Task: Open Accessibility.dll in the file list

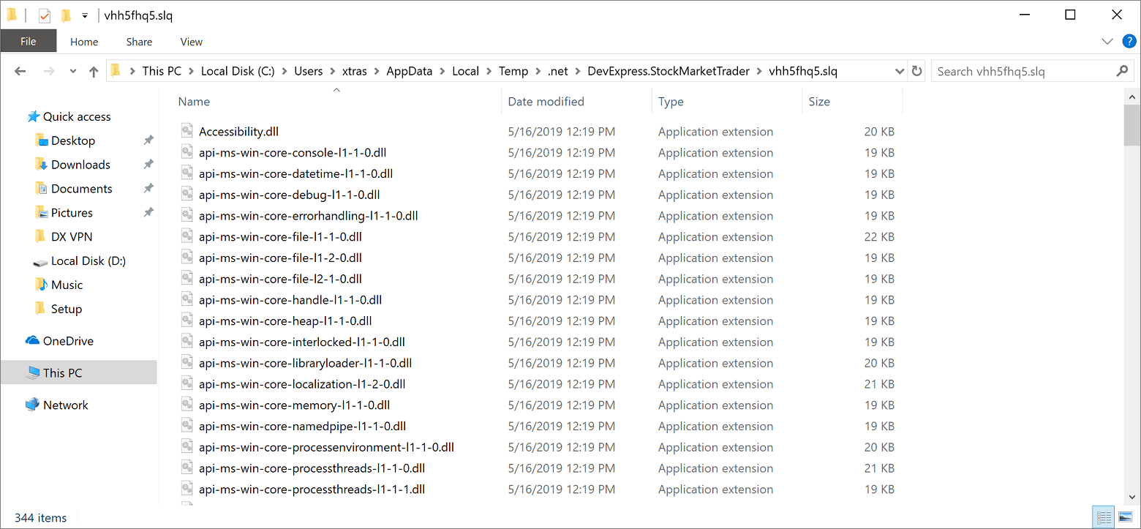Action: (x=239, y=131)
